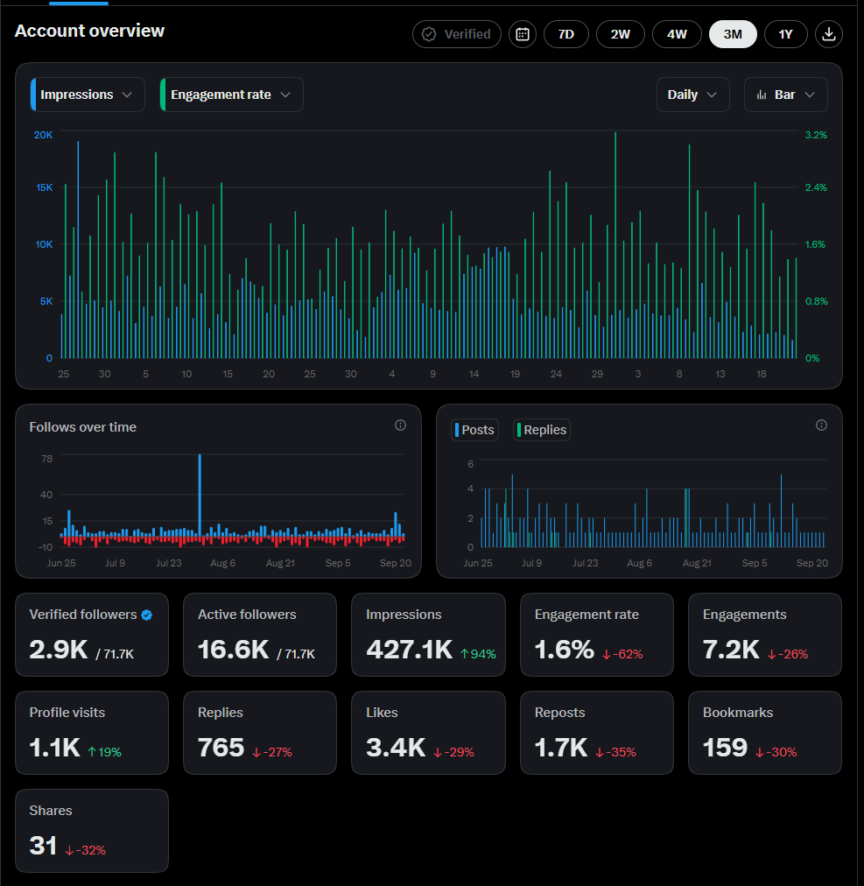This screenshot has height=886, width=864.
Task: Click the 20K label on impressions axis
Action: [x=44, y=135]
